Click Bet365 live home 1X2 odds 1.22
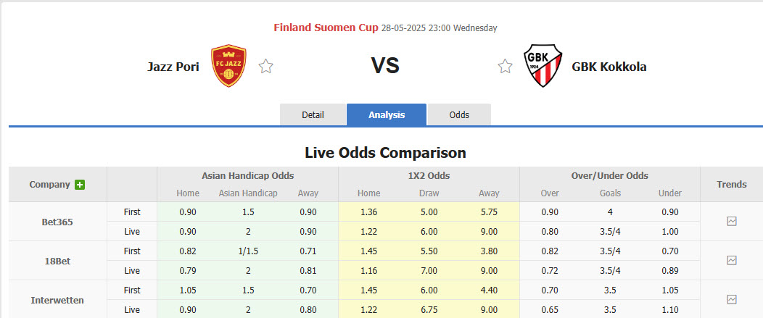This screenshot has width=763, height=318. pyautogui.click(x=368, y=232)
